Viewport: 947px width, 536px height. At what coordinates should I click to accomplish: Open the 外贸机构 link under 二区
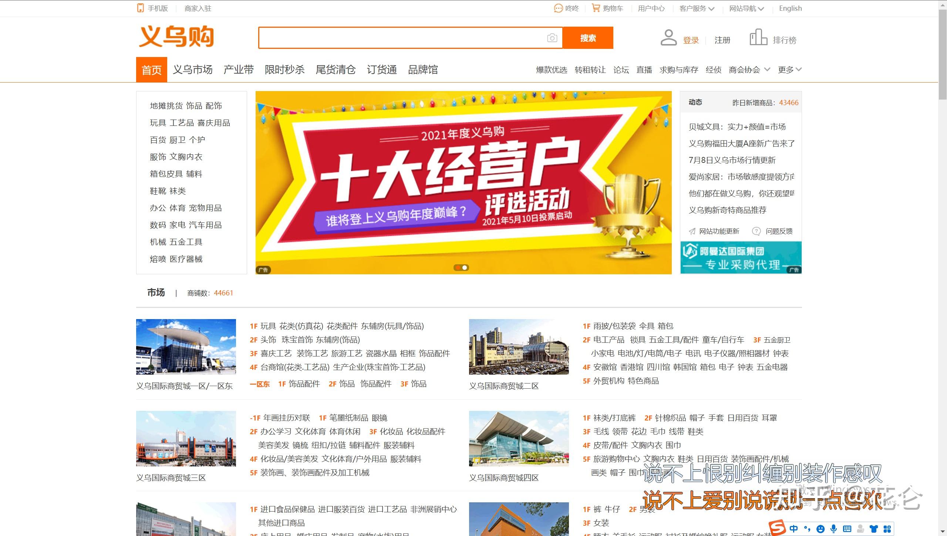[609, 381]
